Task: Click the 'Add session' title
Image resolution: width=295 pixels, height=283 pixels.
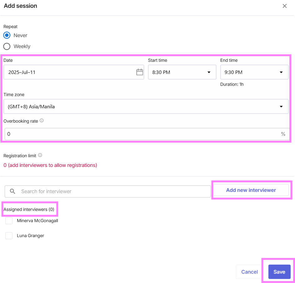Action: pos(21,6)
